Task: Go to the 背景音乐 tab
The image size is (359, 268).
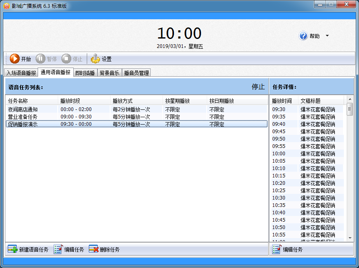Action: tap(109, 73)
